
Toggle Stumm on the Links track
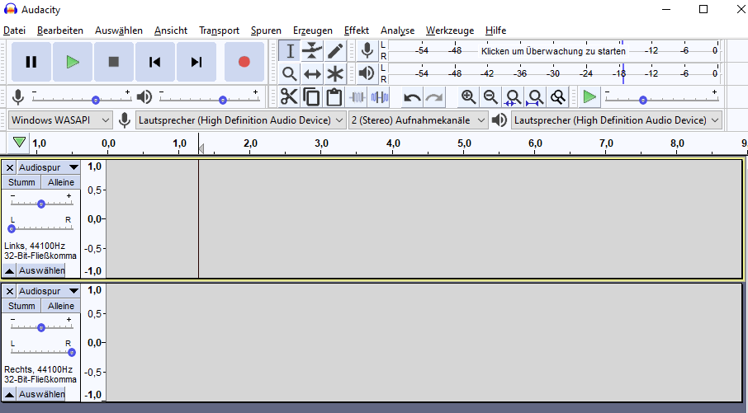[21, 182]
